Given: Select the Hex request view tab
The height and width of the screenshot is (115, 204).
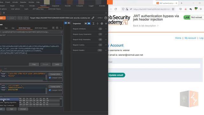Looking at the screenshot, I should 13,28.
